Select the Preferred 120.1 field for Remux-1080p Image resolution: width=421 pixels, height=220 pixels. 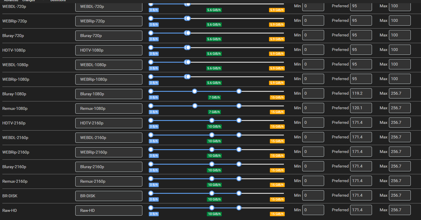(361, 108)
